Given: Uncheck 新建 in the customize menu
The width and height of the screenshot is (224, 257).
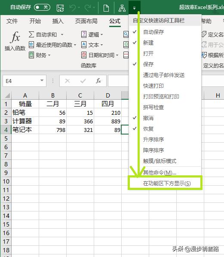Looking at the screenshot, I should pyautogui.click(x=165, y=43).
